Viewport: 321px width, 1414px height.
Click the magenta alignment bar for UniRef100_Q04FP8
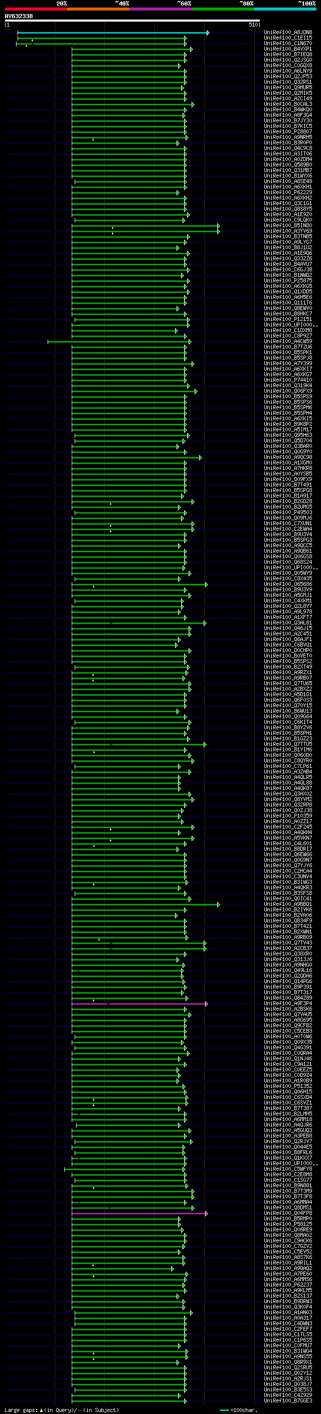click(139, 1214)
